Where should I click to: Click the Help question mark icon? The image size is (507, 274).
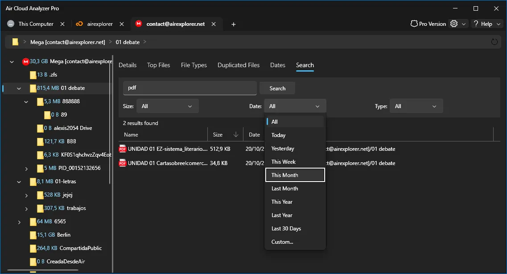476,24
